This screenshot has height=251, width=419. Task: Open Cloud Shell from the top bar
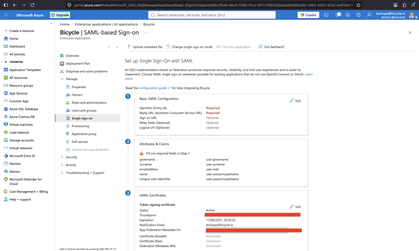coord(326,15)
